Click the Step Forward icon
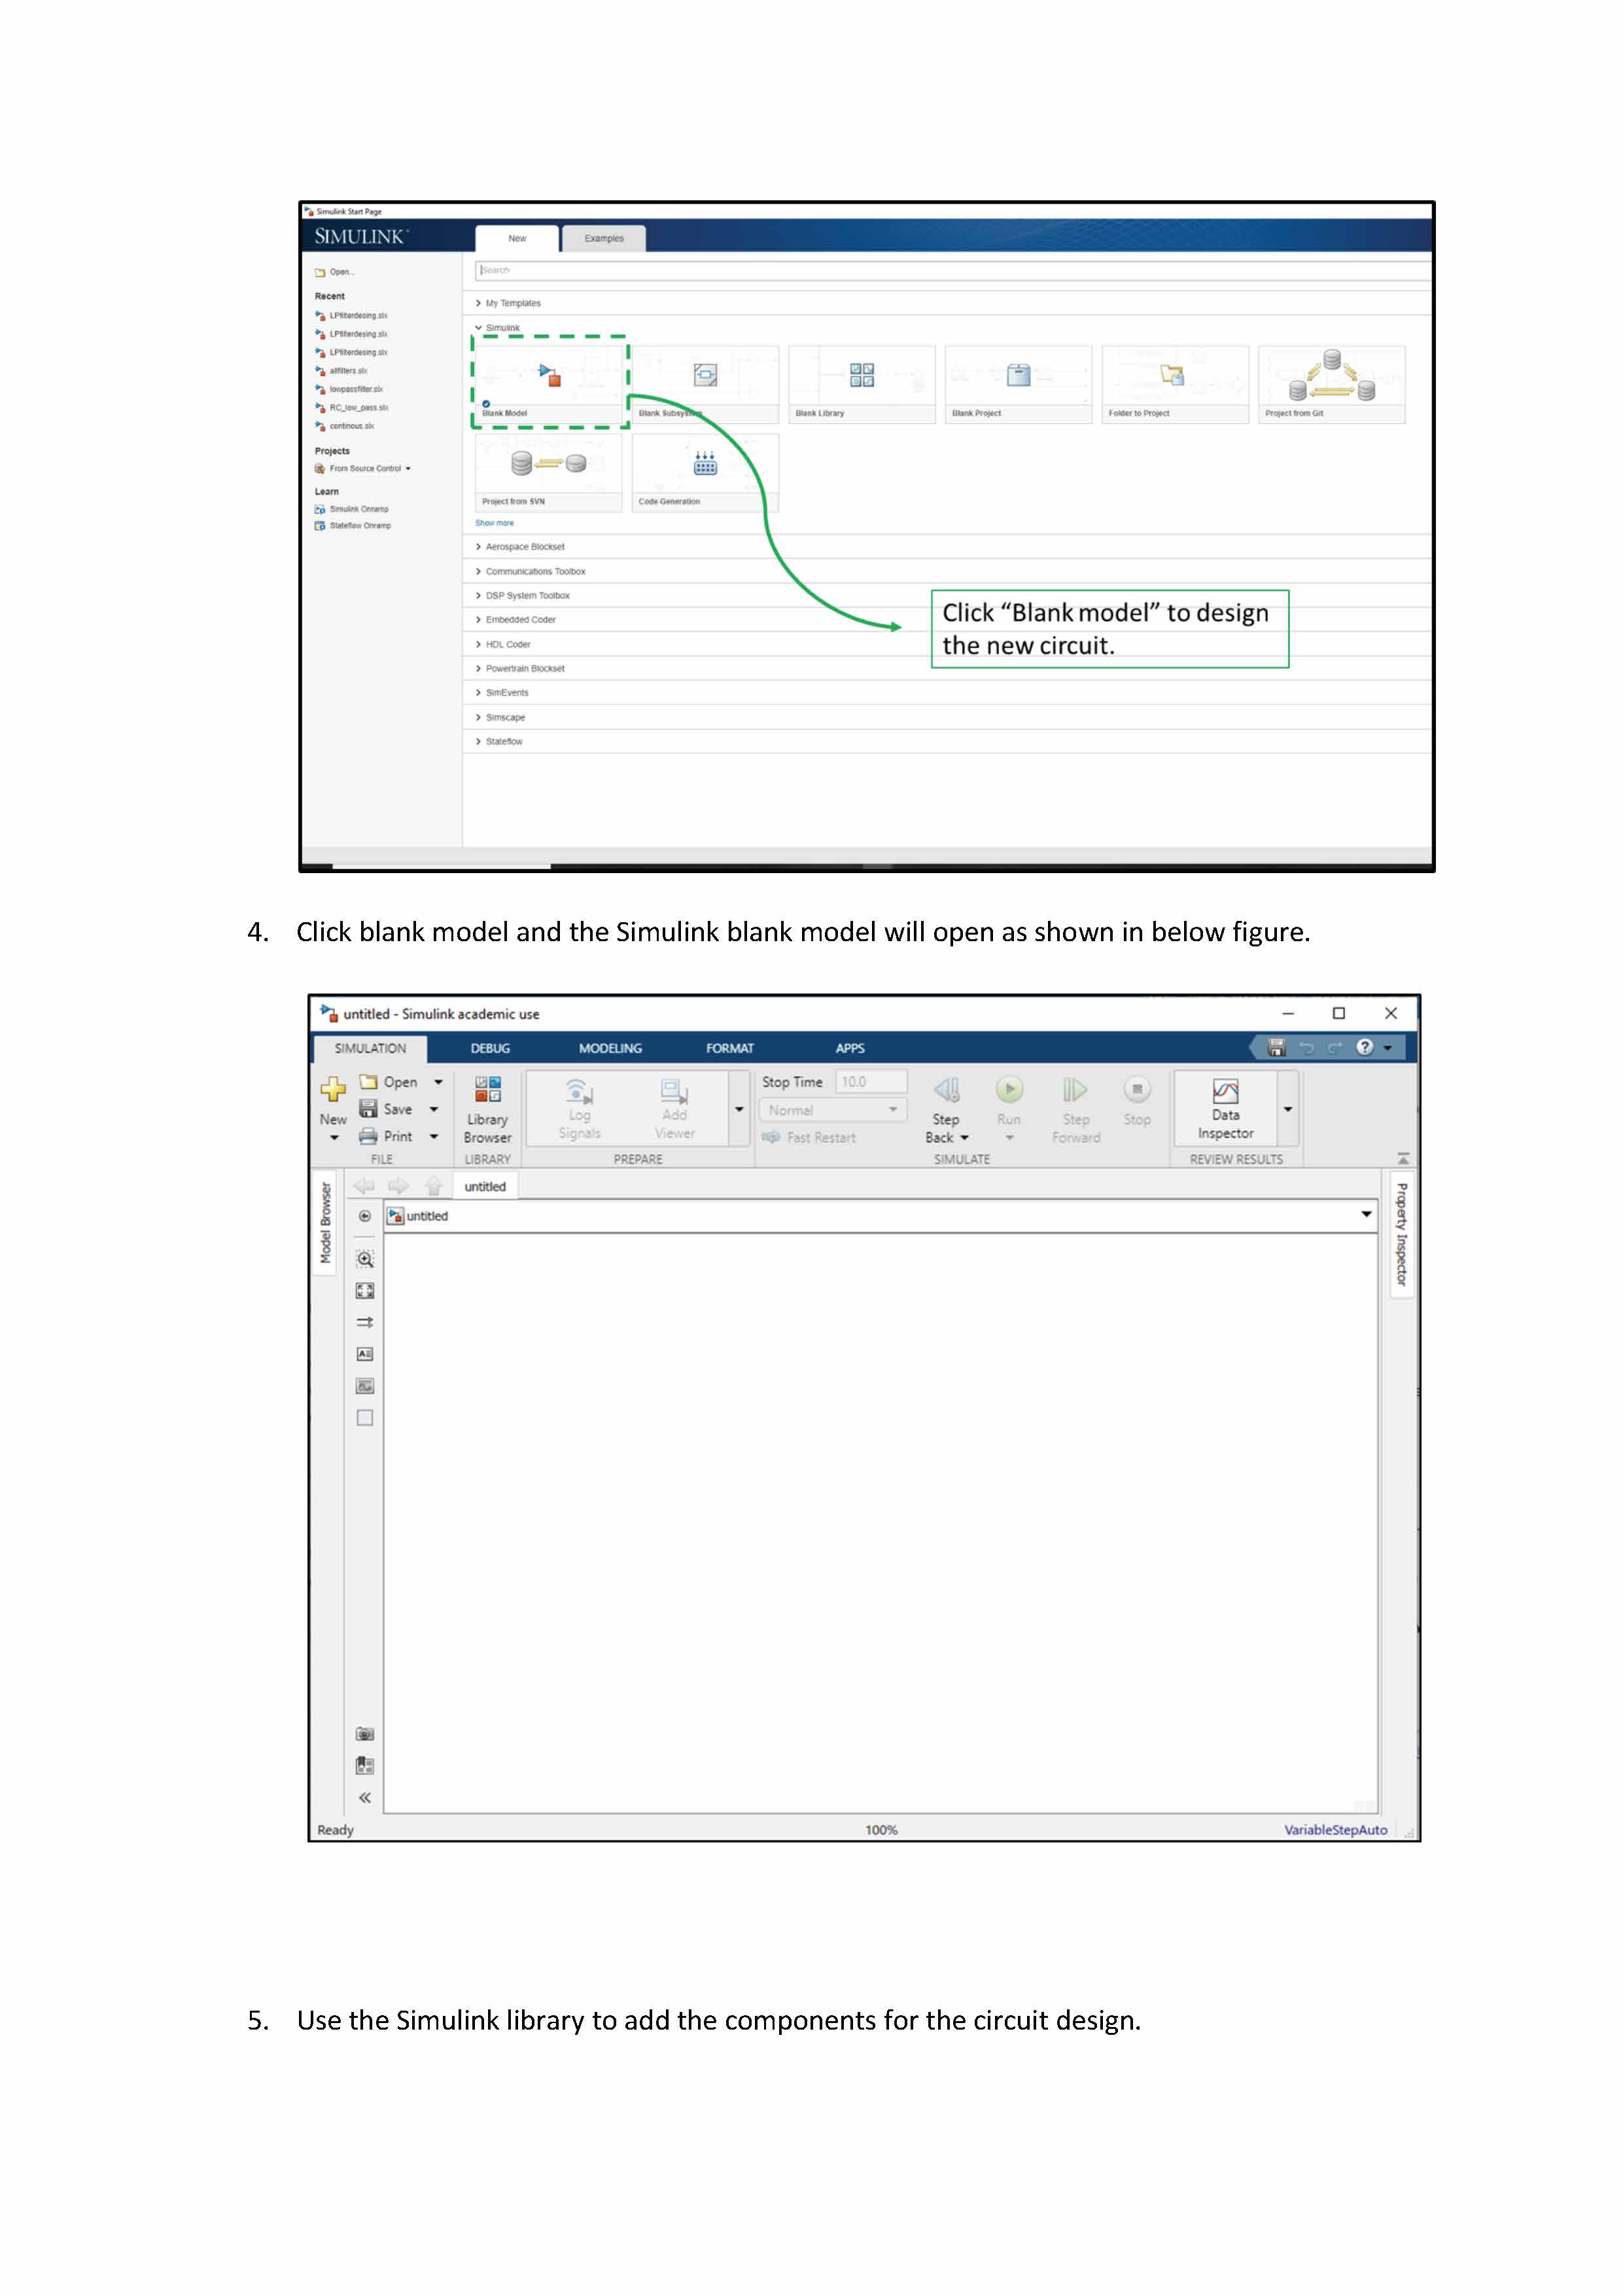Screen dimensions: 1623x2296 pyautogui.click(x=1074, y=1090)
